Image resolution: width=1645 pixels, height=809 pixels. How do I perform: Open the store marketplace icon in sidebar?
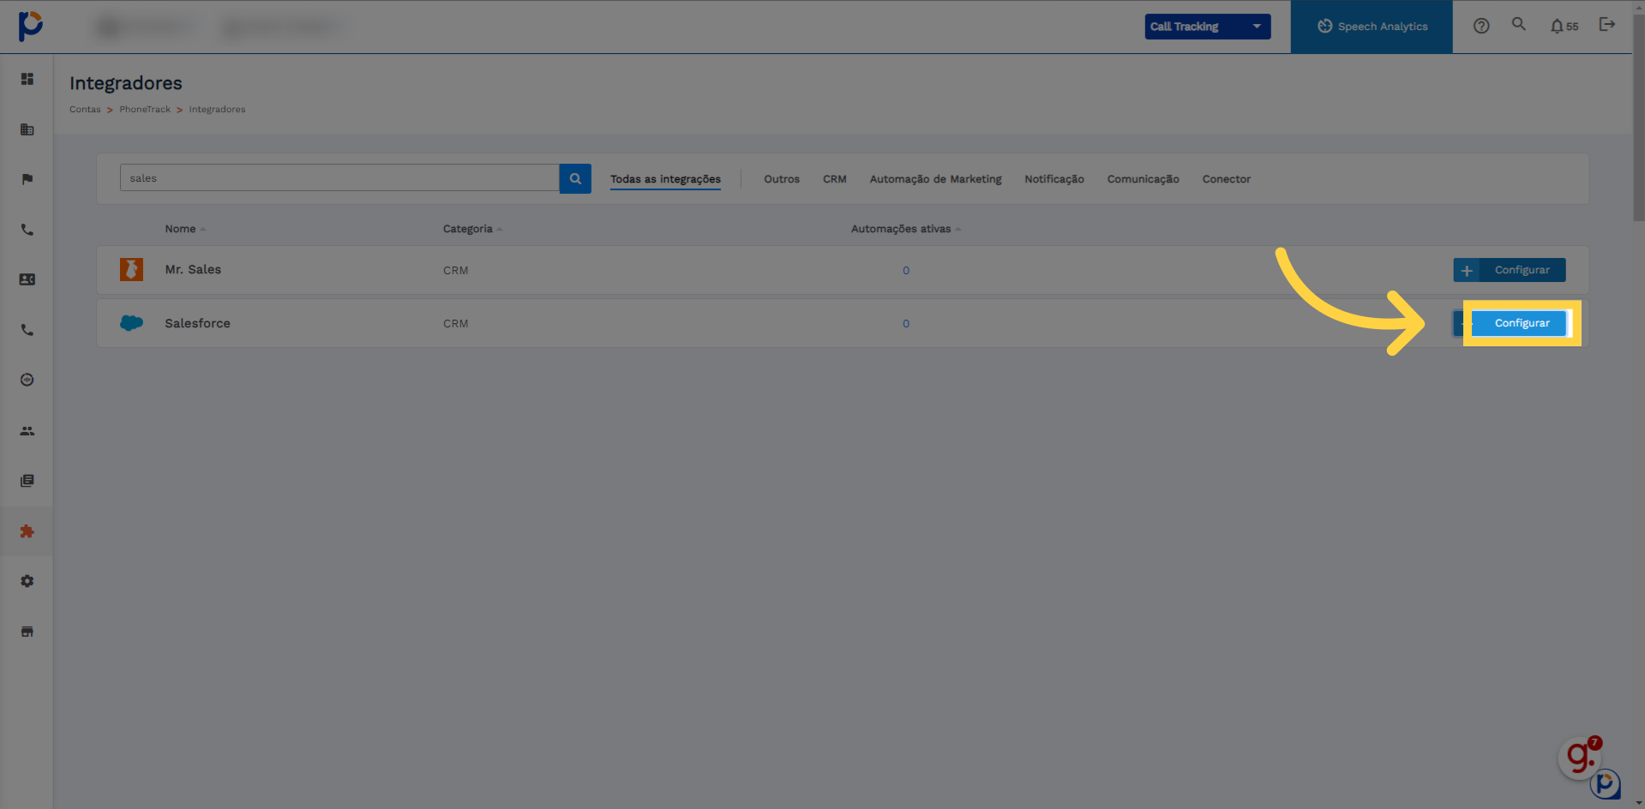[x=27, y=632]
